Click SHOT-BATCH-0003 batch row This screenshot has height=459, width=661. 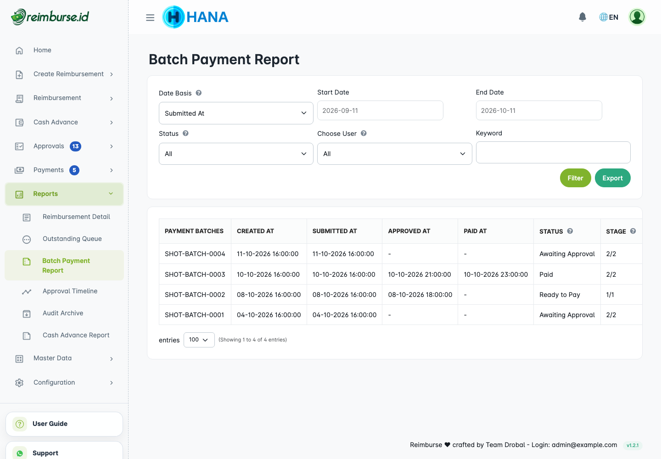400,274
